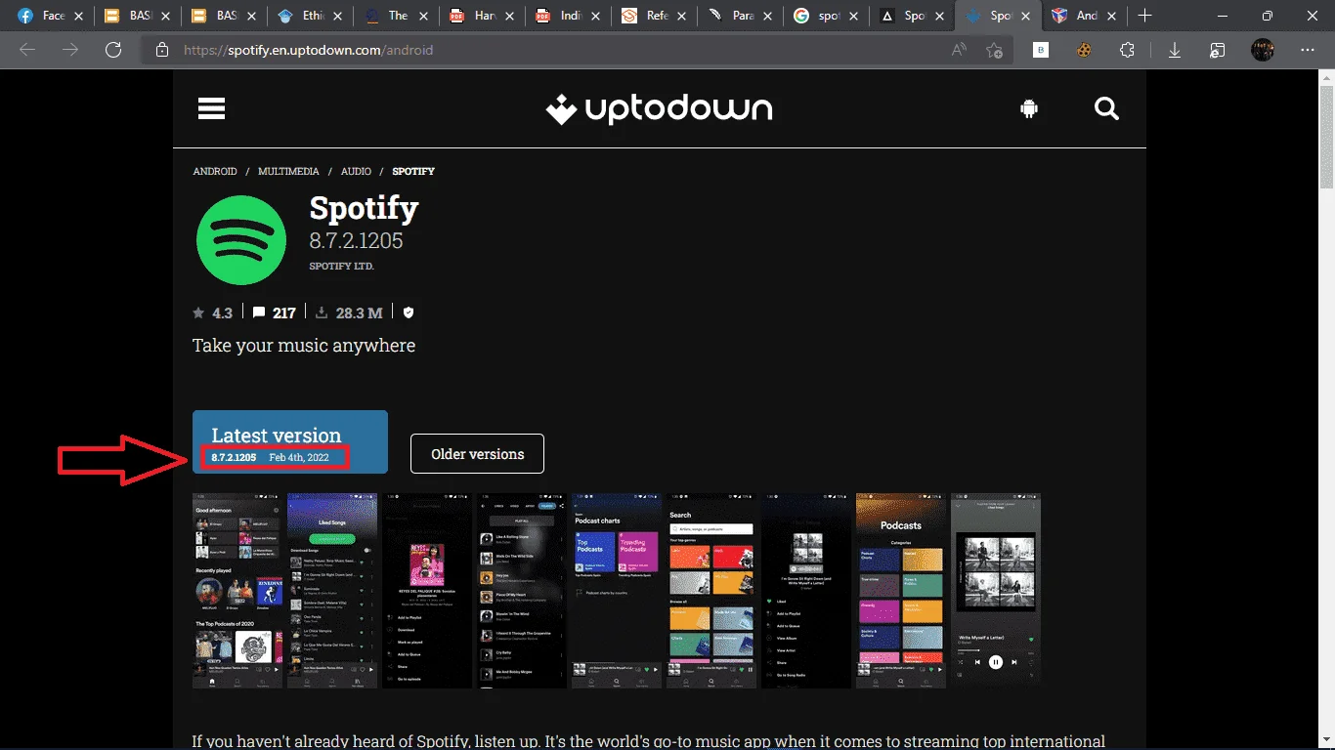Open the uptodown hamburger menu
This screenshot has height=750, width=1335.
[211, 108]
